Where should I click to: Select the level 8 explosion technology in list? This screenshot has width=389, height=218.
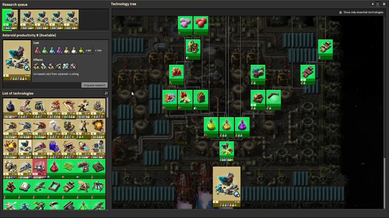(98, 128)
